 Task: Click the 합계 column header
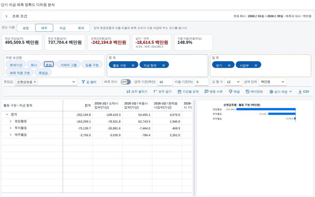tap(78, 105)
